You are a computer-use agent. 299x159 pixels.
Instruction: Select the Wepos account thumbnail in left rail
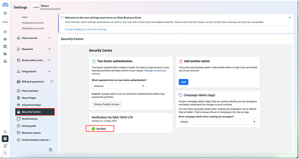[x=5, y=22]
